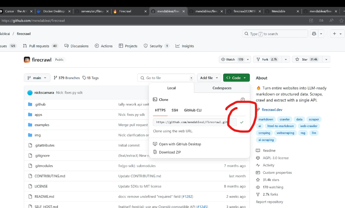This screenshot has height=208, width=345.
Task: Switch to firecrawl/CONTRIBUTING browser tab
Action: pos(244,11)
